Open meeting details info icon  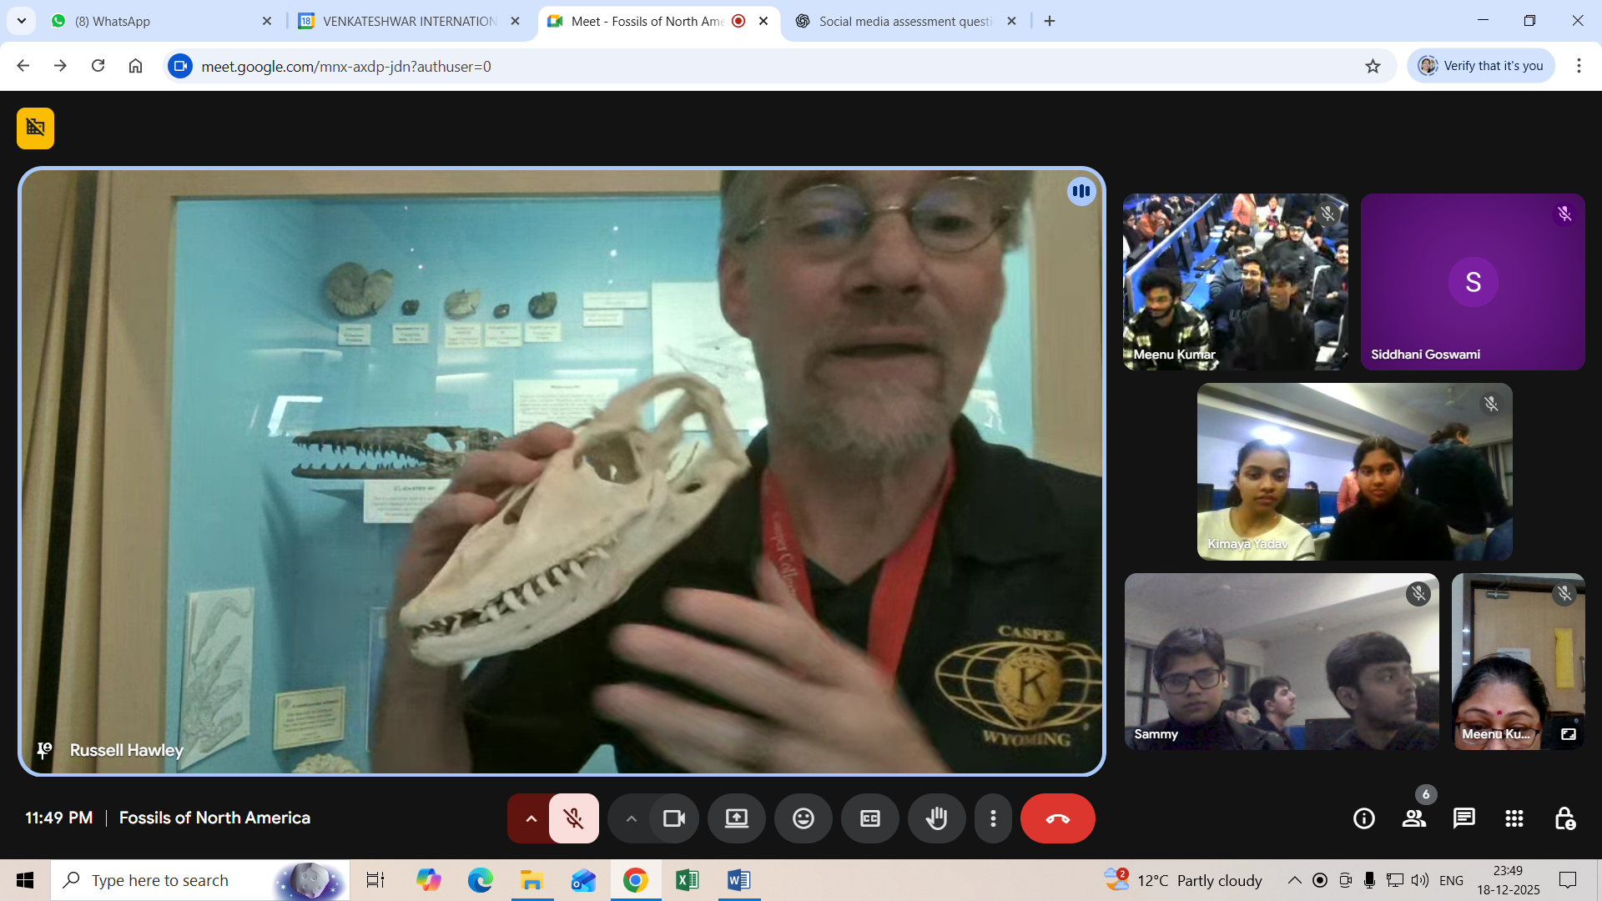tap(1363, 818)
